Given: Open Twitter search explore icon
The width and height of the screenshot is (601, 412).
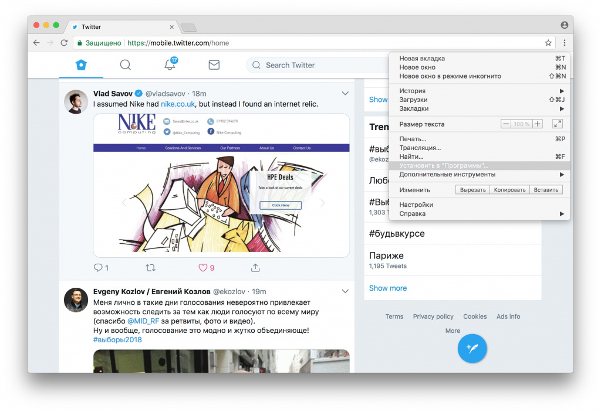Looking at the screenshot, I should tap(125, 65).
